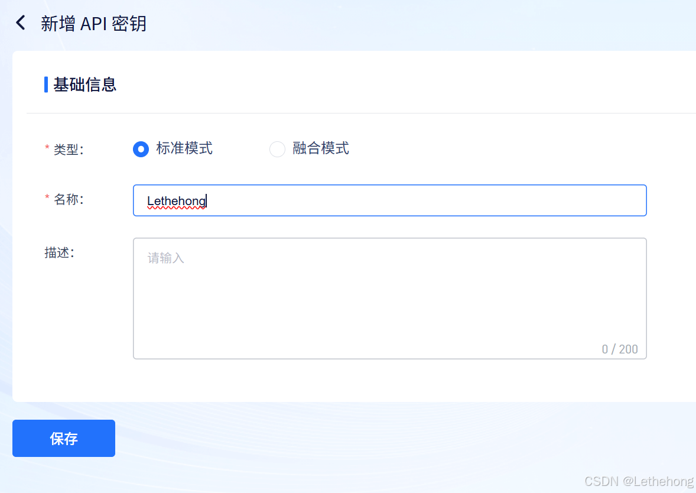Image resolution: width=696 pixels, height=493 pixels.
Task: Select the 融合模式 radio button
Action: click(x=278, y=149)
